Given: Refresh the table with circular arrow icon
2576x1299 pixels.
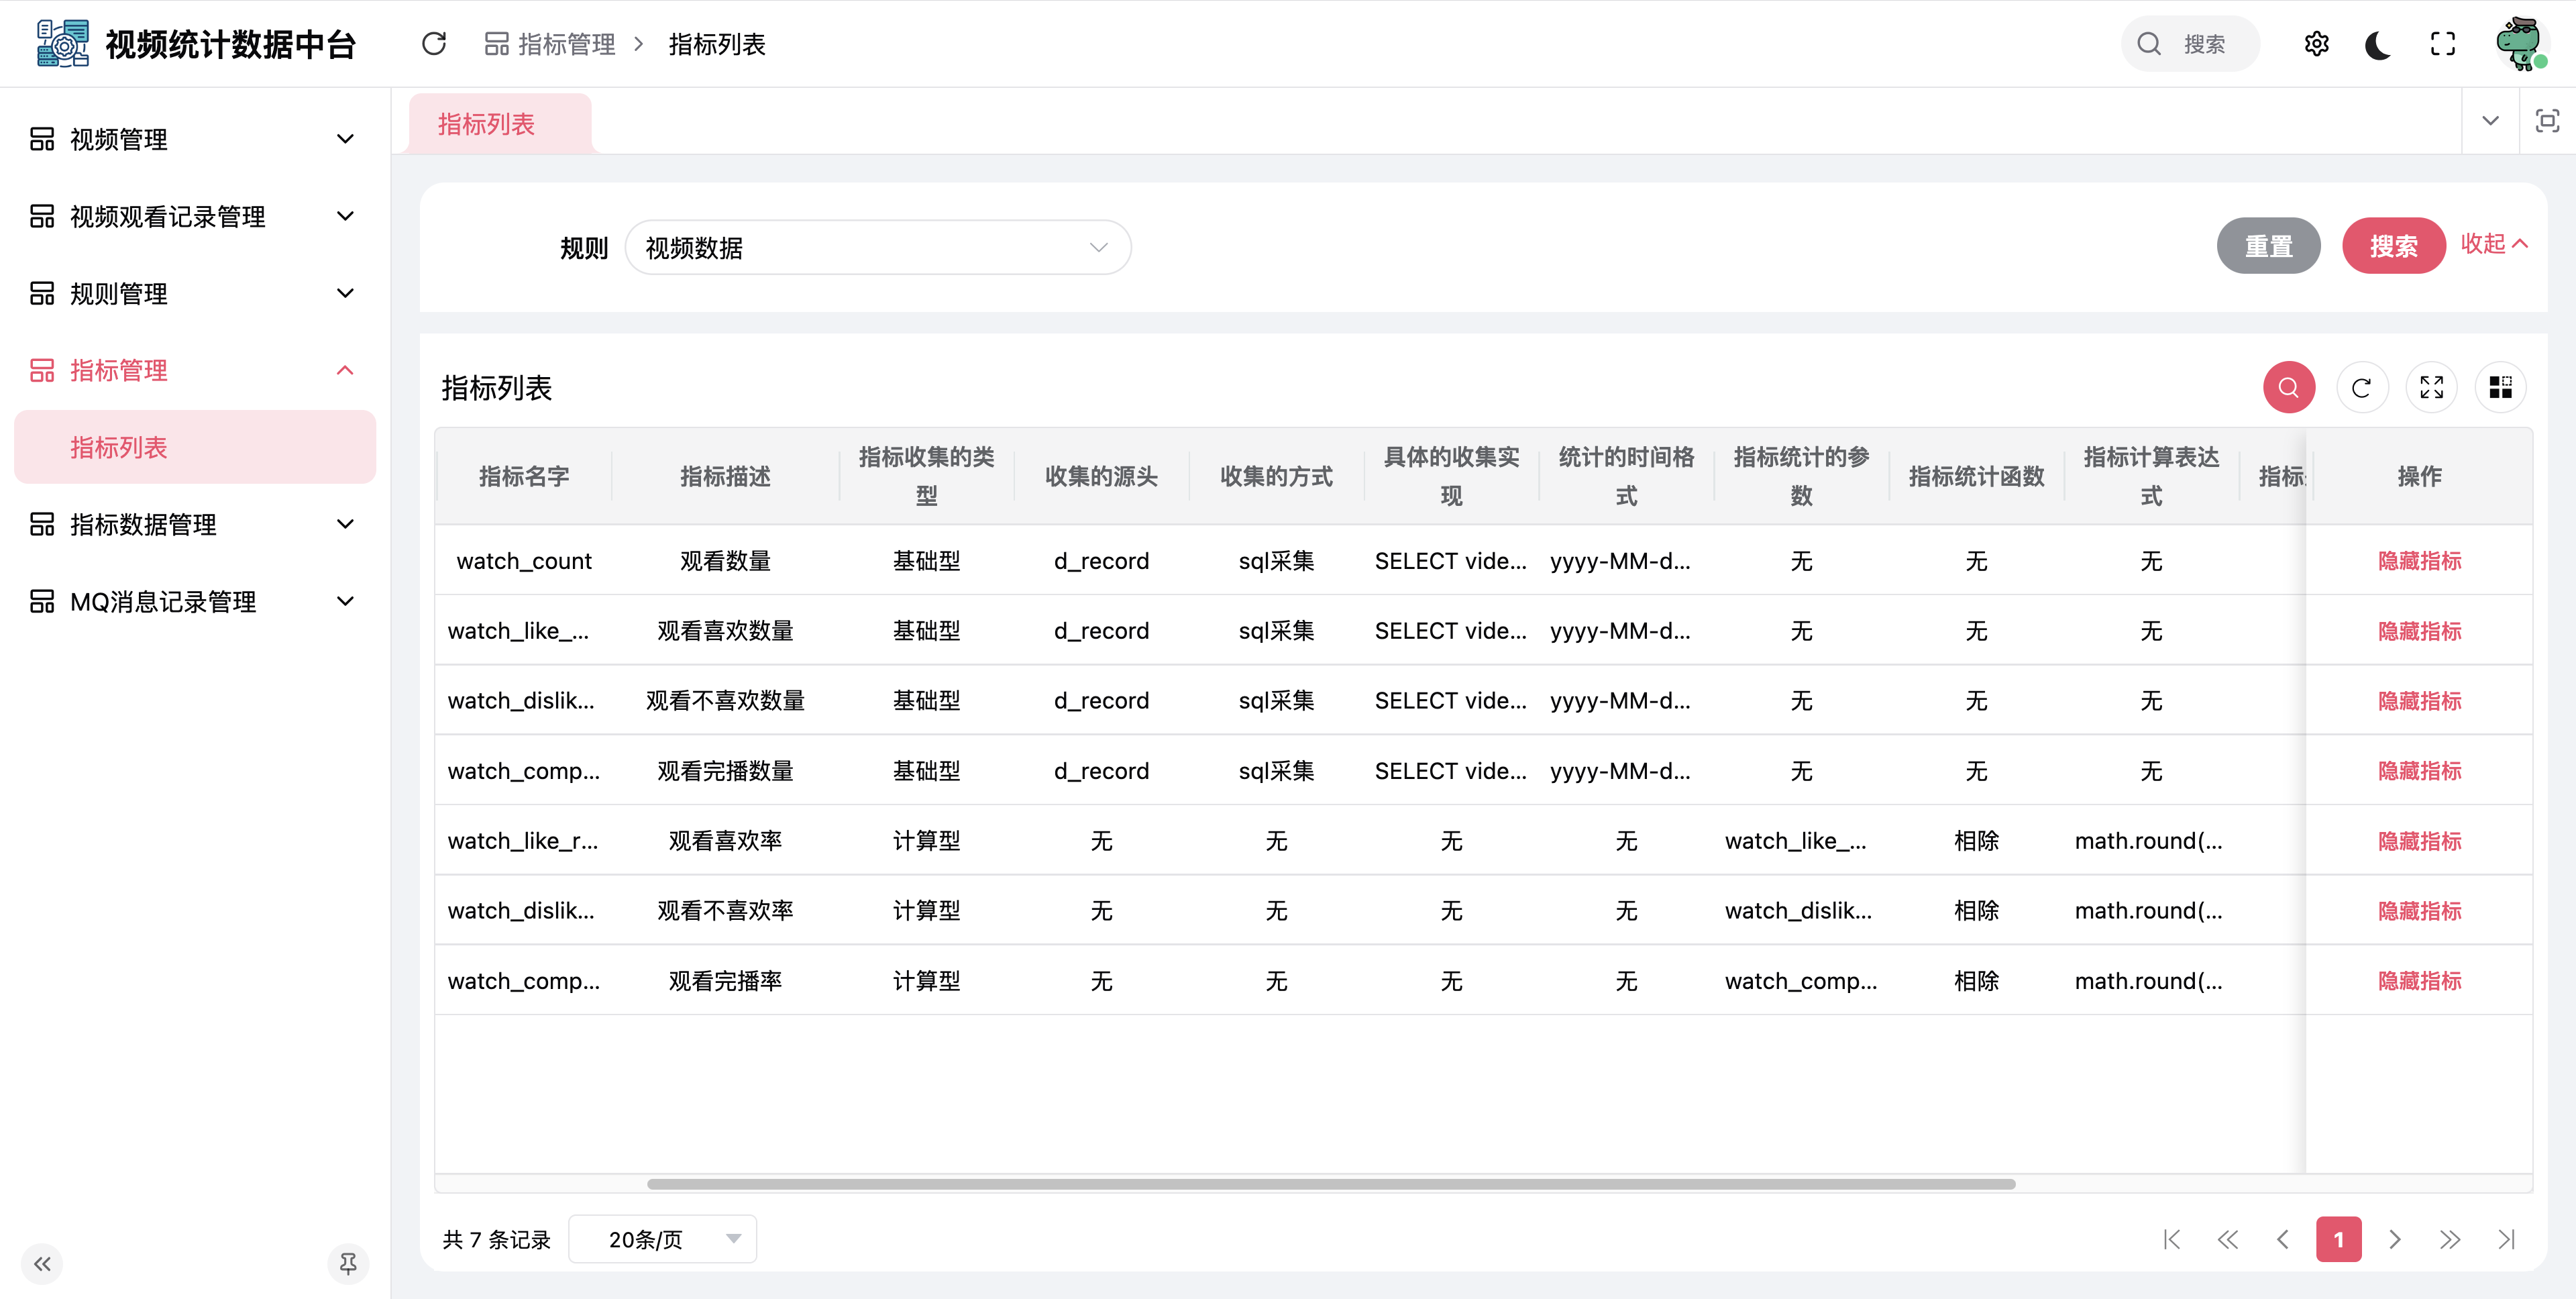Looking at the screenshot, I should (2361, 388).
